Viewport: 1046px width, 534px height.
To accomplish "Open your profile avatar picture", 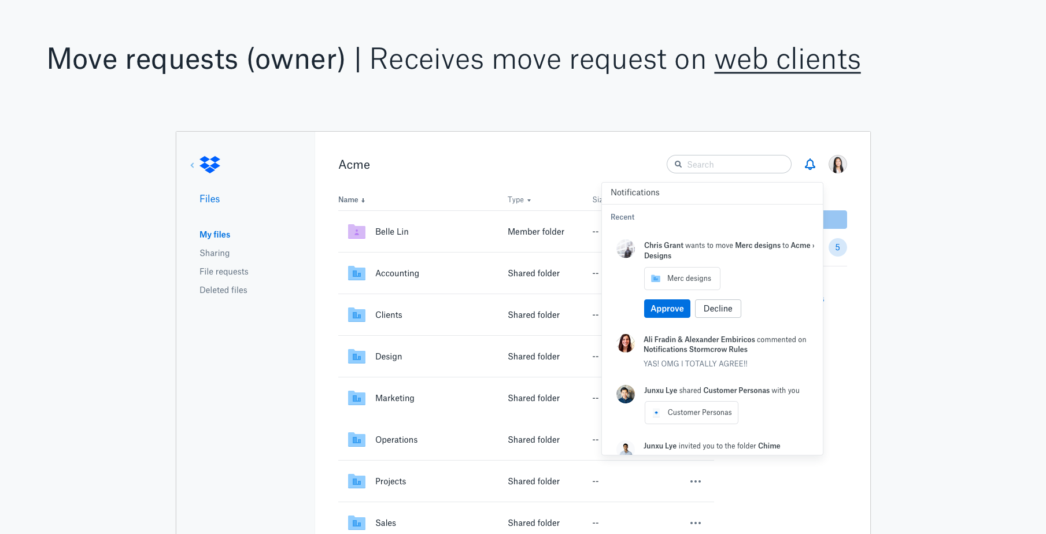I will (x=837, y=164).
